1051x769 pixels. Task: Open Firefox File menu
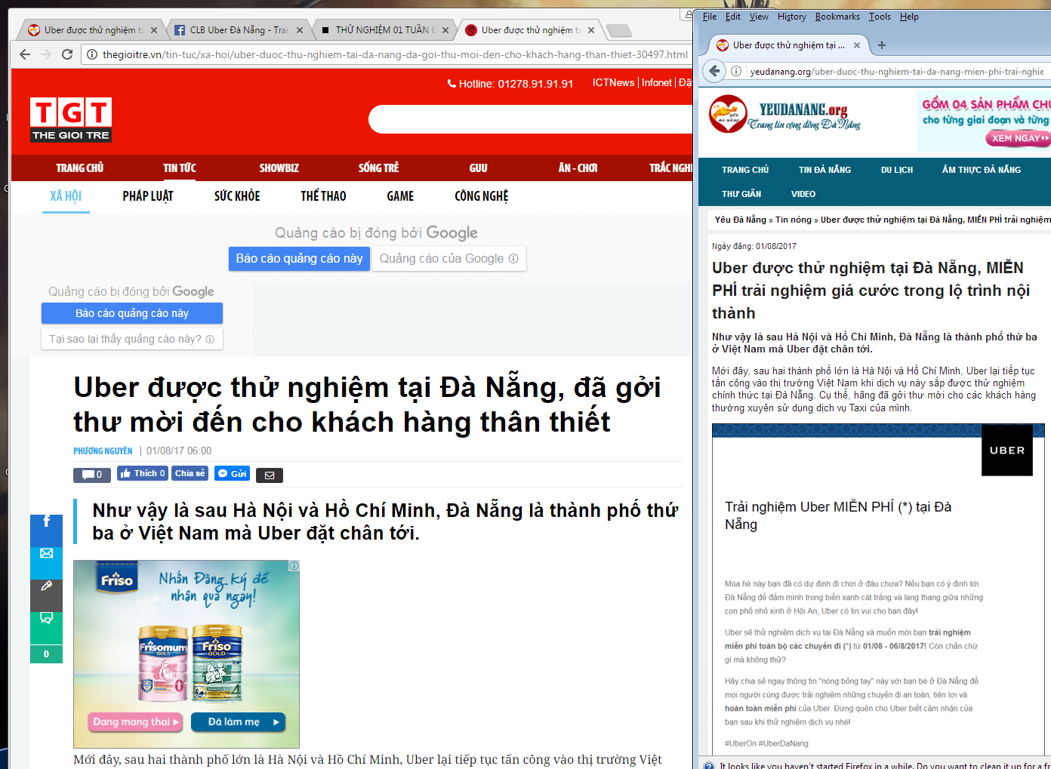click(x=710, y=17)
